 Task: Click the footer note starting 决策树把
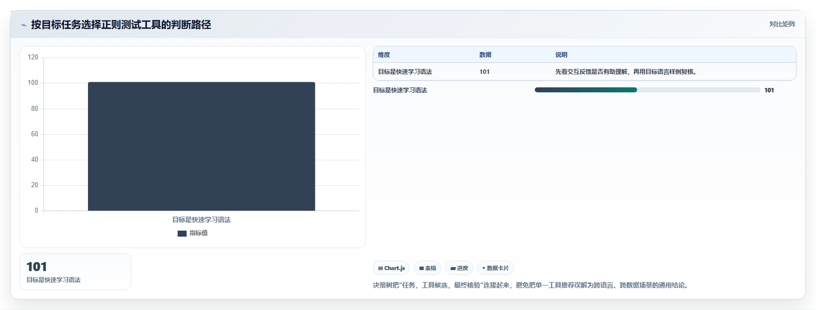click(532, 286)
